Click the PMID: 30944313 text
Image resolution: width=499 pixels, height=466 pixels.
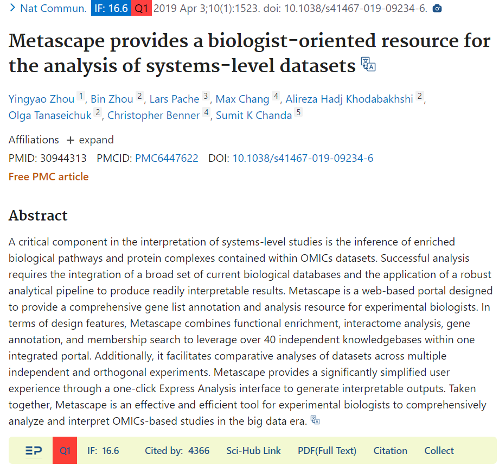point(47,159)
